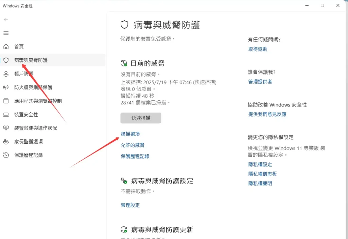Click the shield icon in the page header
Image resolution: width=348 pixels, height=239 pixels.
click(x=124, y=25)
